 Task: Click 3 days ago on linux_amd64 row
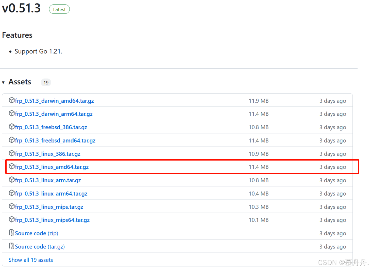pos(333,167)
